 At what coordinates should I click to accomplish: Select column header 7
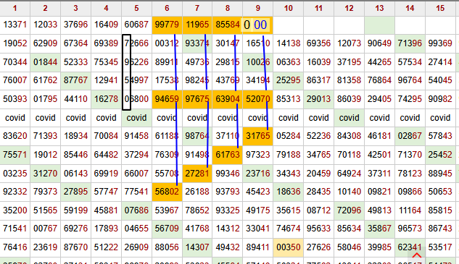[x=197, y=8]
